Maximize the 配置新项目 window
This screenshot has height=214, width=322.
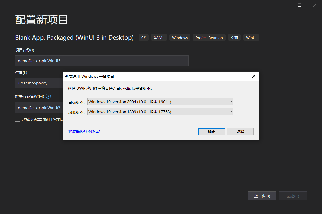tap(299, 5)
